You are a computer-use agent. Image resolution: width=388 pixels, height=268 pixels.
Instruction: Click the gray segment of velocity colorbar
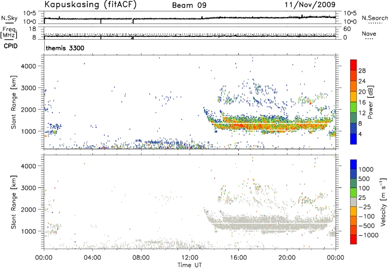pyautogui.click(x=354, y=202)
